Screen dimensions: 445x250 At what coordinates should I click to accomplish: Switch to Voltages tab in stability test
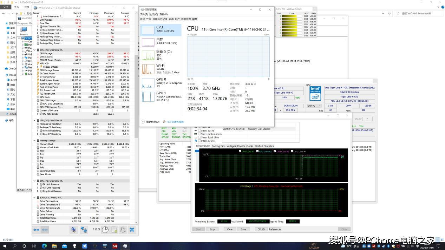(231, 146)
